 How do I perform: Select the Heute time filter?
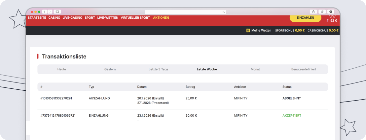click(x=61, y=69)
